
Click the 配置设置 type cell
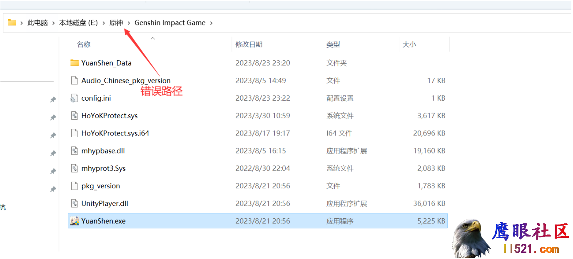click(340, 98)
